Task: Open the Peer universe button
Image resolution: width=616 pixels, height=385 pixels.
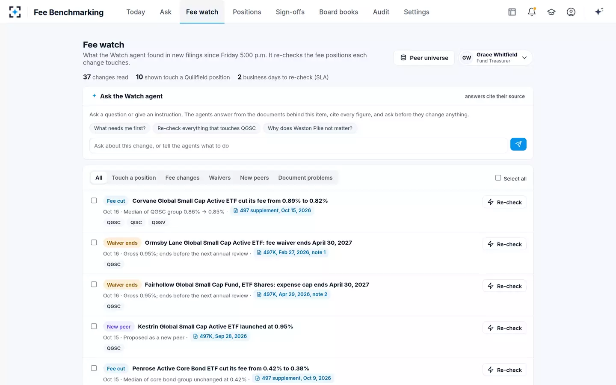Action: (424, 58)
